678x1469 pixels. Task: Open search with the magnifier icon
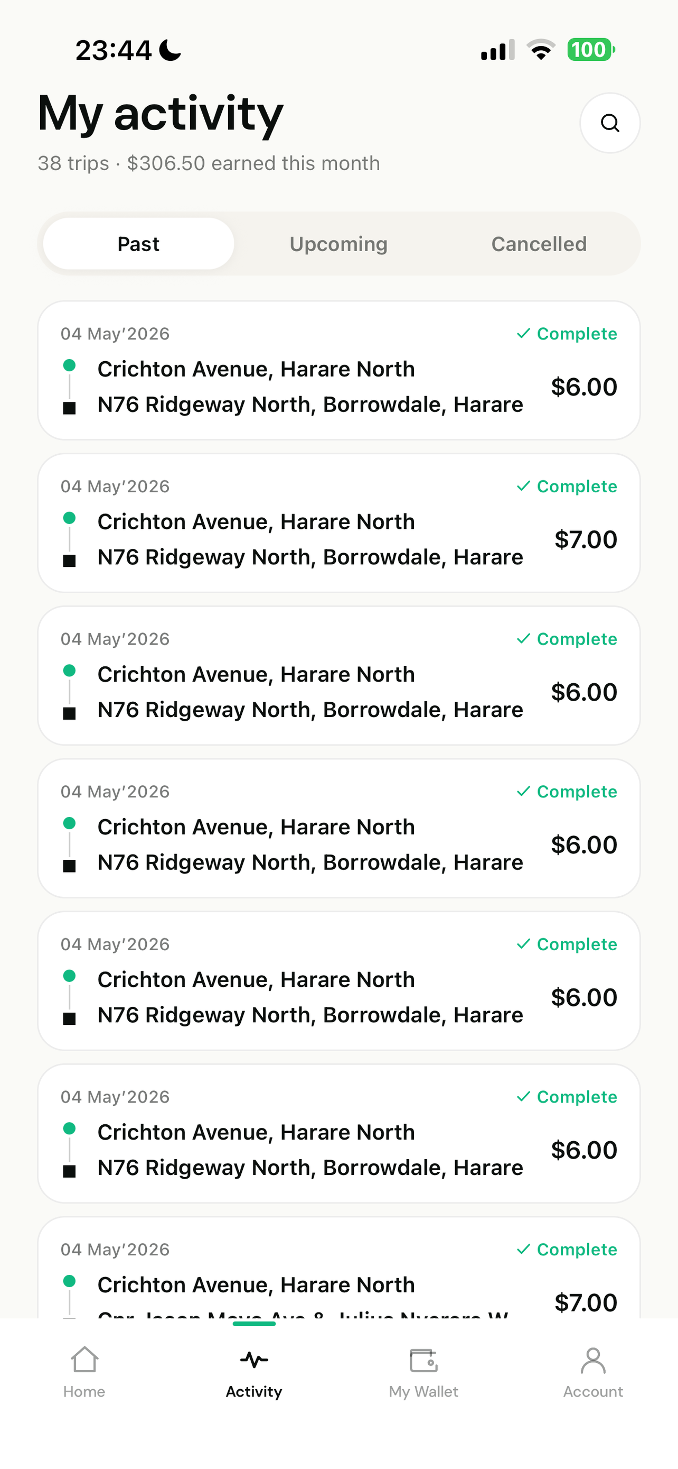(610, 123)
